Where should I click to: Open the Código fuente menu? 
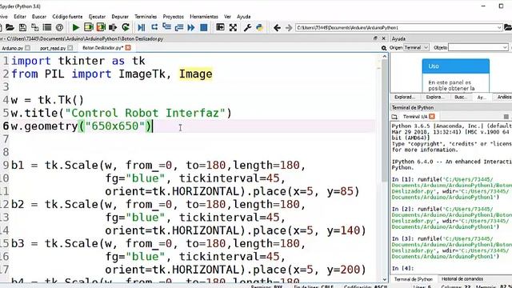click(x=67, y=16)
